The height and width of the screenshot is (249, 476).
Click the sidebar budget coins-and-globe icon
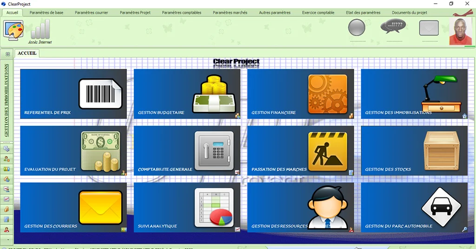7,179
